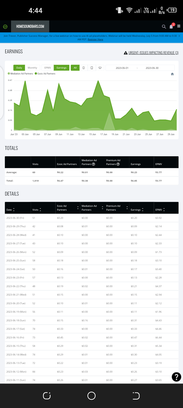Follow the Register Here link
The height and width of the screenshot is (408, 183).
tap(95, 40)
